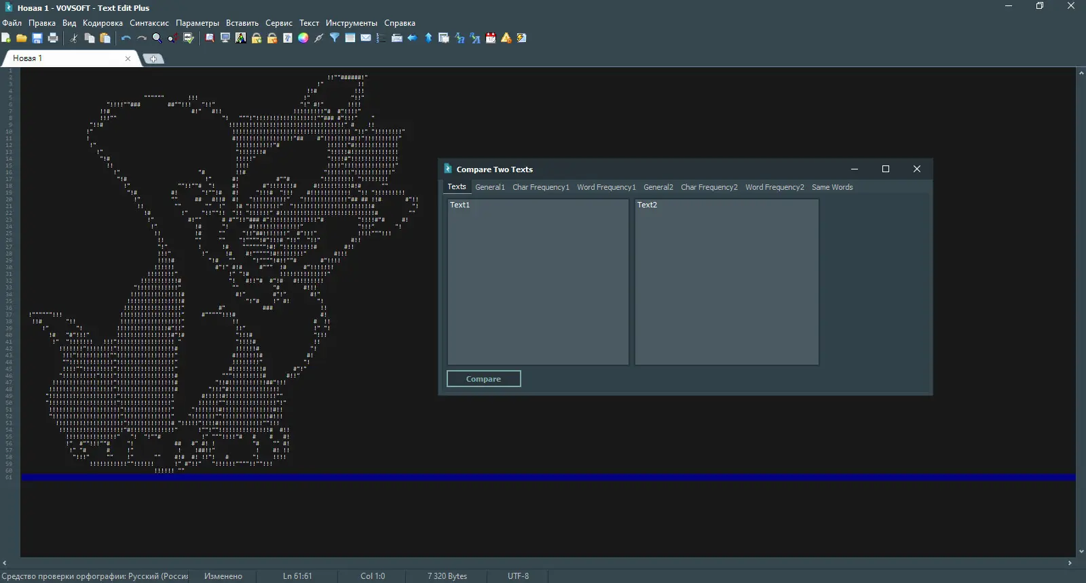Screen dimensions: 1086x583
Task: Open the Вид menu
Action: (69, 23)
